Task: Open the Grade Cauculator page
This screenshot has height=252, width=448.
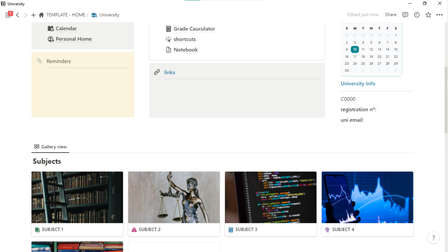Action: [194, 29]
